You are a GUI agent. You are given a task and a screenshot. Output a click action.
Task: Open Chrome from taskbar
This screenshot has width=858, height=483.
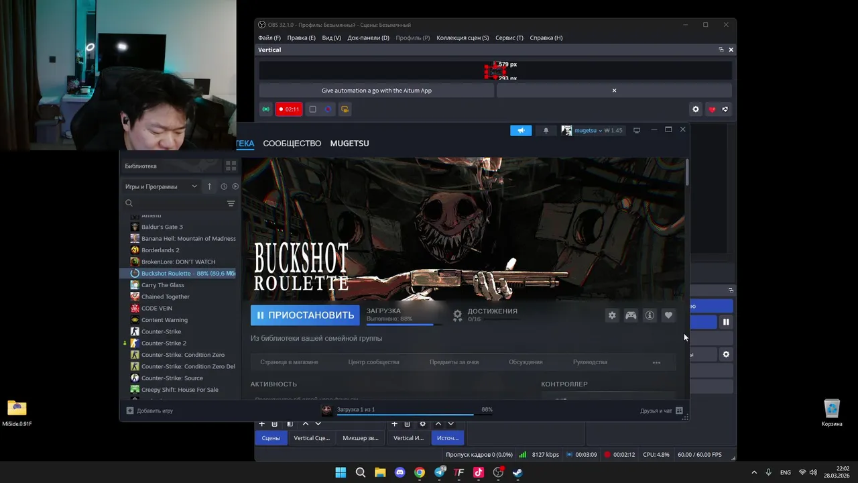pos(420,472)
